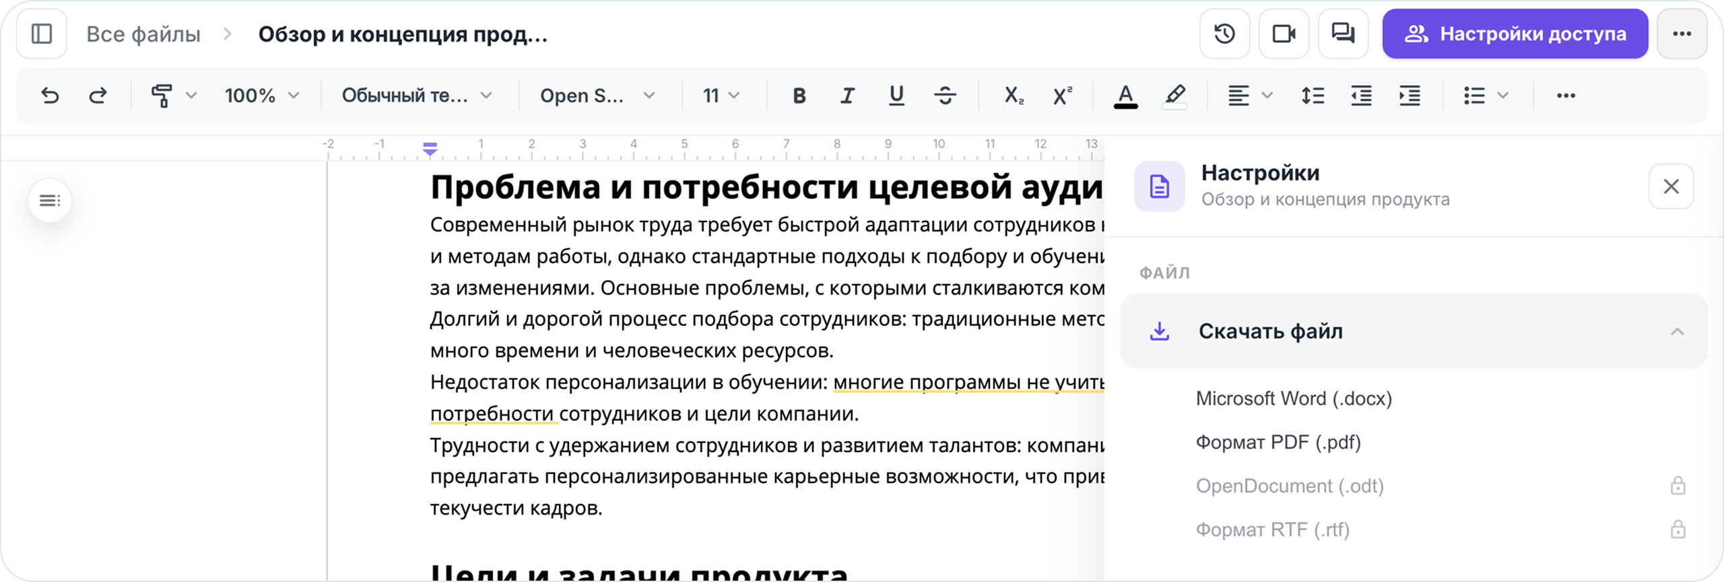This screenshot has width=1724, height=582.
Task: Click the format painter icon
Action: point(162,96)
